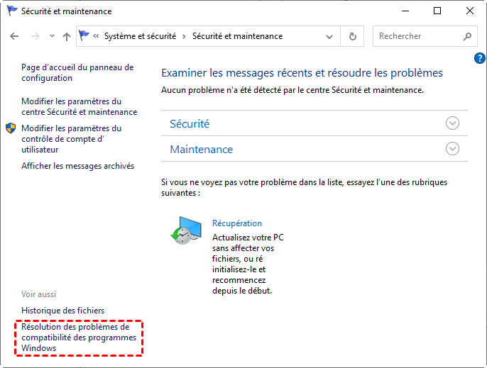Expand the breadcrumb arrow after Système et sécurité

coord(184,37)
